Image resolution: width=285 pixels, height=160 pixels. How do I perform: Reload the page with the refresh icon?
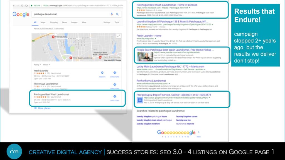click(22, 6)
